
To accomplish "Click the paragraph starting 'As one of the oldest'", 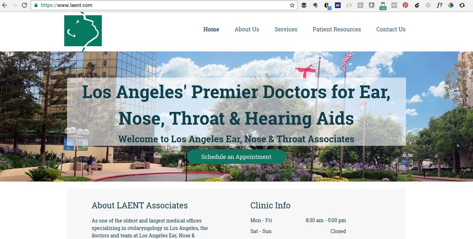I will [150, 228].
